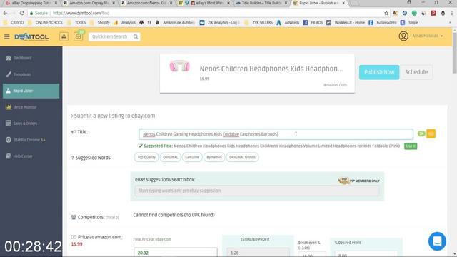The image size is (457, 257).
Task: Click the green icon beside the title field
Action: click(x=421, y=133)
